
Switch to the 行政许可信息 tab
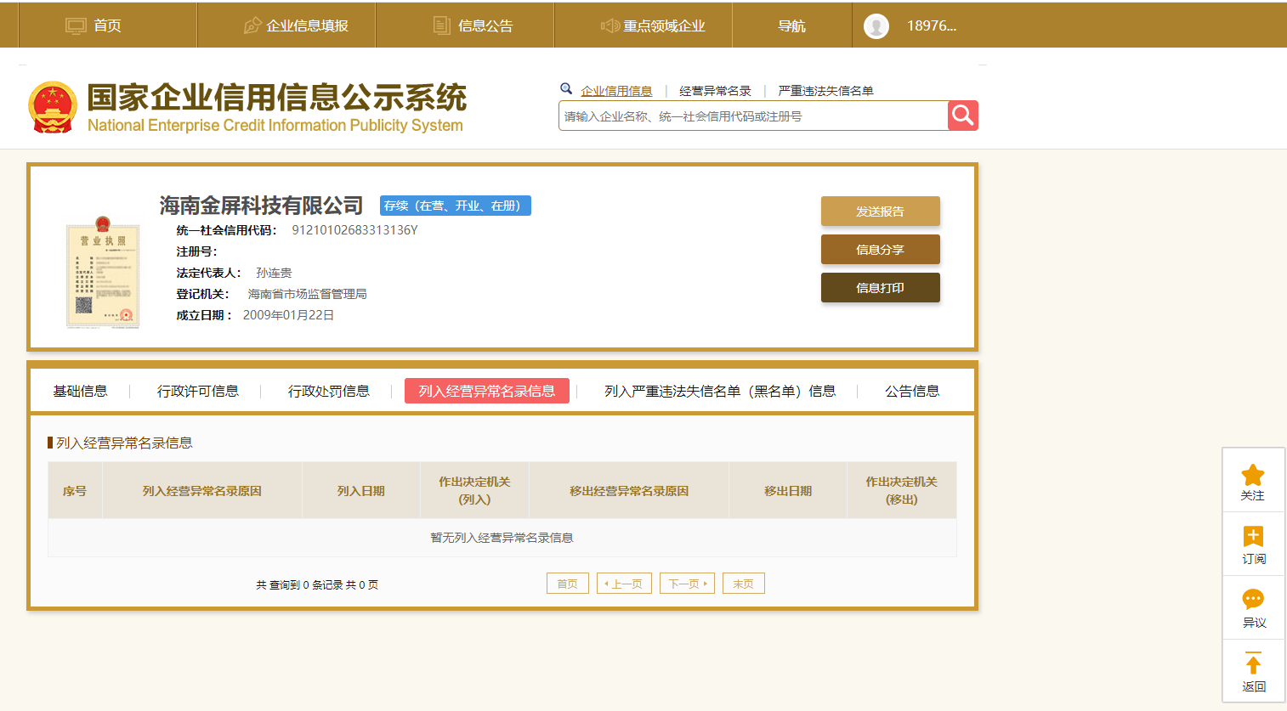pos(198,391)
